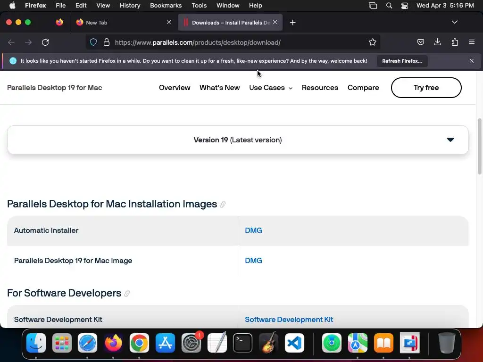Open the File menu
This screenshot has height=362, width=483.
61,6
